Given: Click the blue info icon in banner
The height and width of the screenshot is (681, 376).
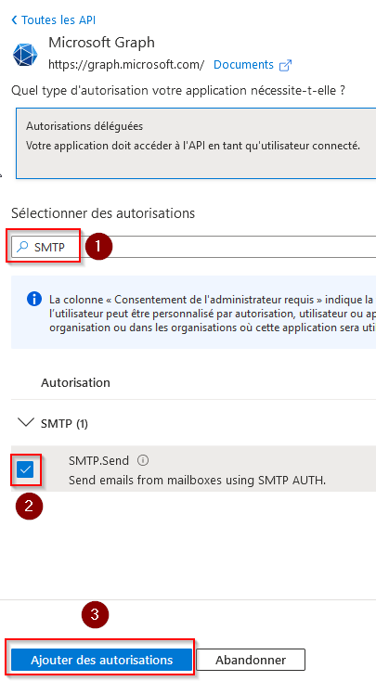Looking at the screenshot, I should pyautogui.click(x=34, y=300).
